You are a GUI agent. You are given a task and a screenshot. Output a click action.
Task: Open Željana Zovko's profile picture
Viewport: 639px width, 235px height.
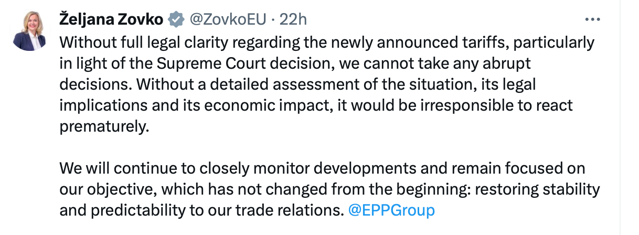[x=29, y=30]
